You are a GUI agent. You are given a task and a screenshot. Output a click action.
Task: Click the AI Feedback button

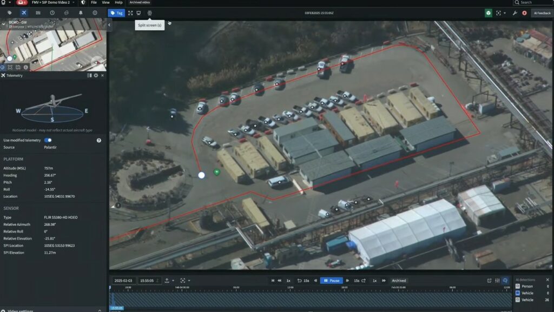click(542, 12)
